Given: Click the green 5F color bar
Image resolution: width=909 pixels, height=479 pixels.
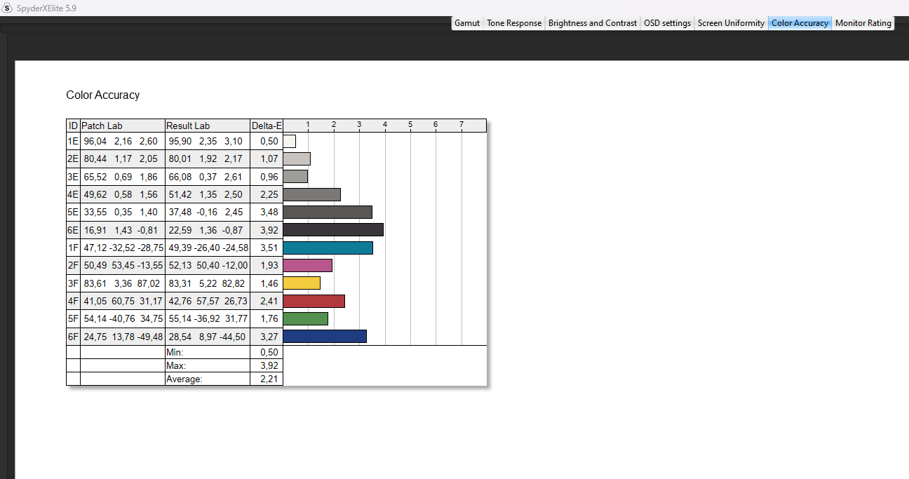Looking at the screenshot, I should [305, 318].
